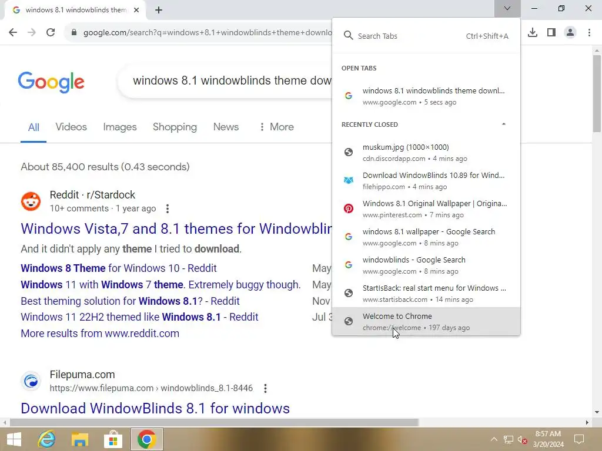Open a new tab with plus button
The width and height of the screenshot is (602, 451).
[x=159, y=10]
